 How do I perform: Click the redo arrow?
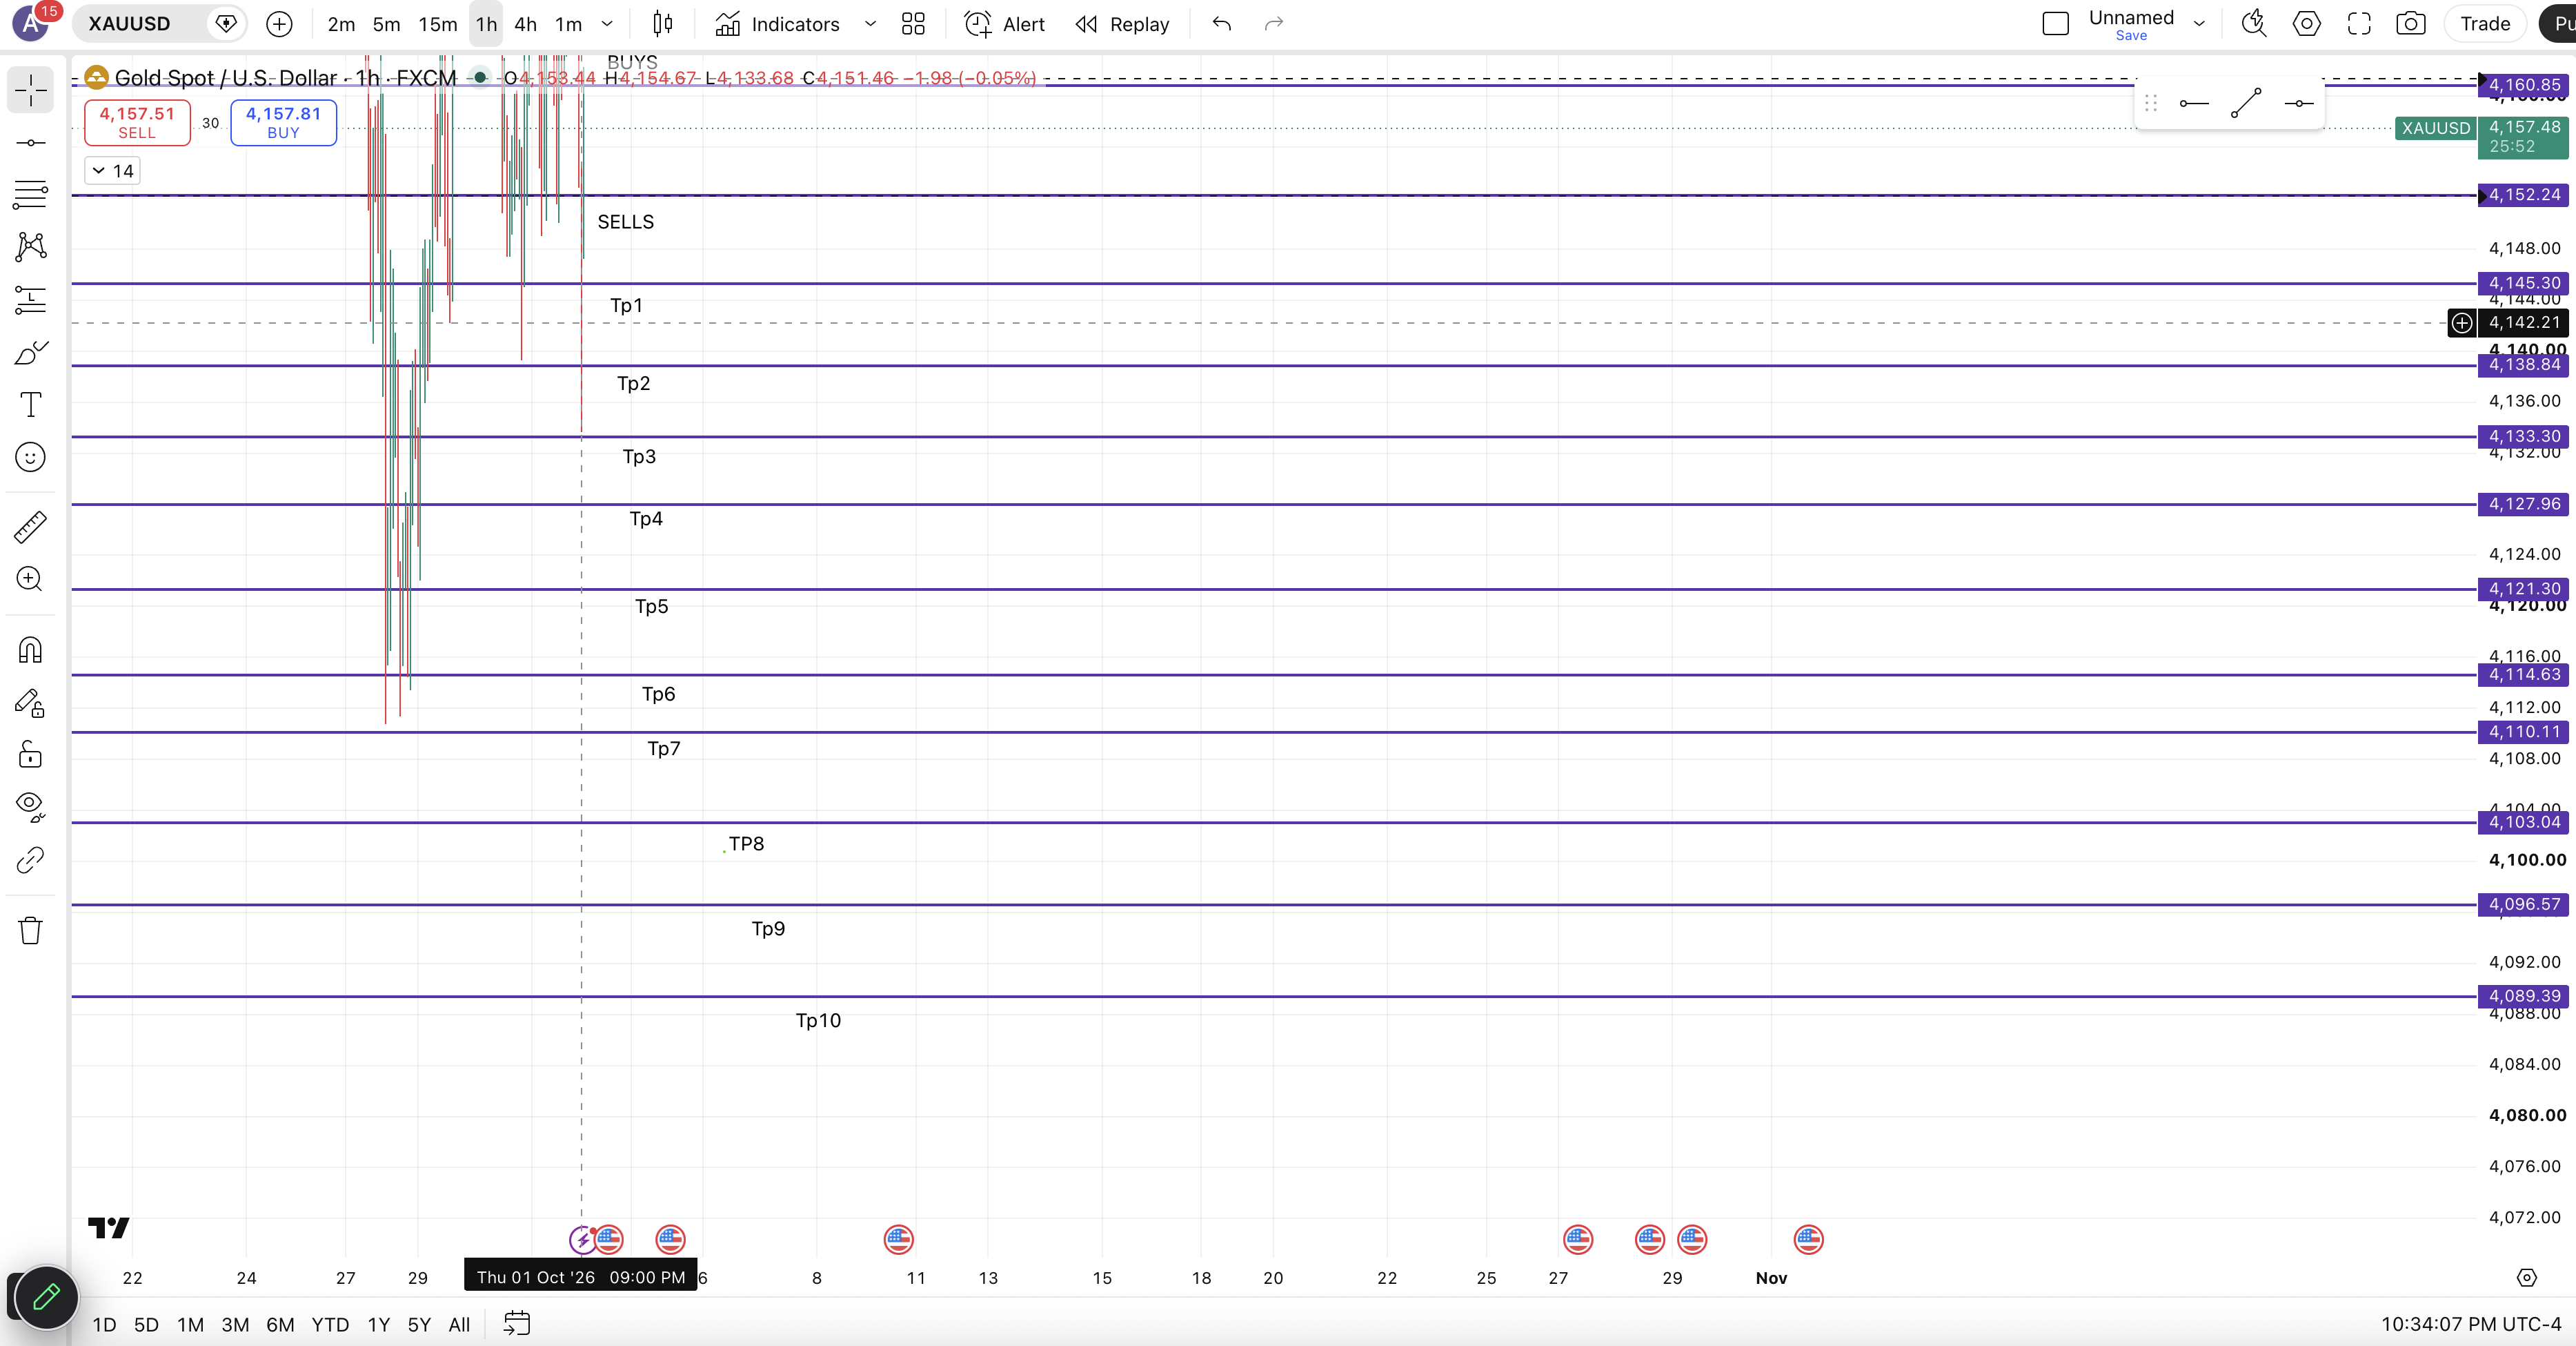tap(1273, 24)
